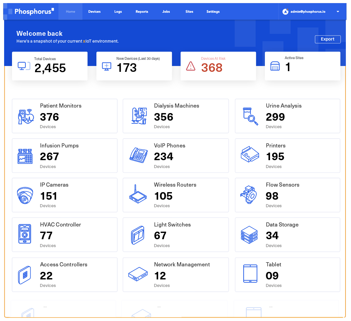This screenshot has width=351, height=321.
Task: Go to the Settings tab
Action: pos(213,12)
